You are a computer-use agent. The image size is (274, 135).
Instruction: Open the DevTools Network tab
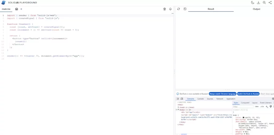click(x=220, y=99)
